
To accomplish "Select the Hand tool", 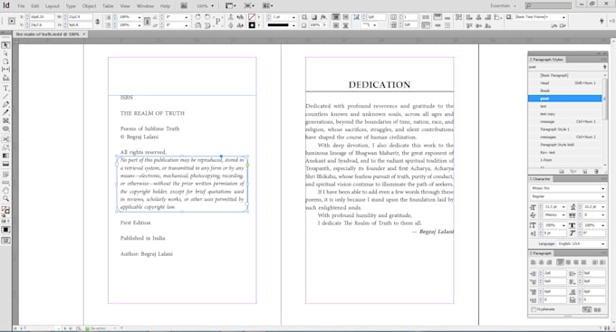I will pyautogui.click(x=5, y=191).
